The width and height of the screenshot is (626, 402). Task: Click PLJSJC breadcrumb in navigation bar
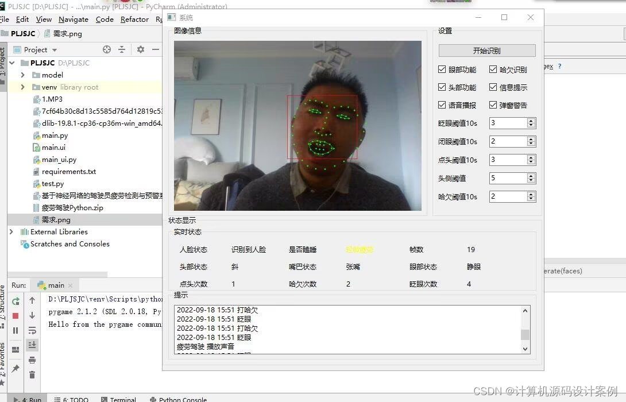pyautogui.click(x=23, y=33)
